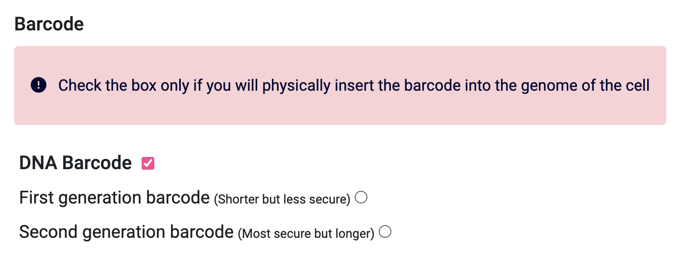
Task: Click the Barcode section heading
Action: click(49, 24)
